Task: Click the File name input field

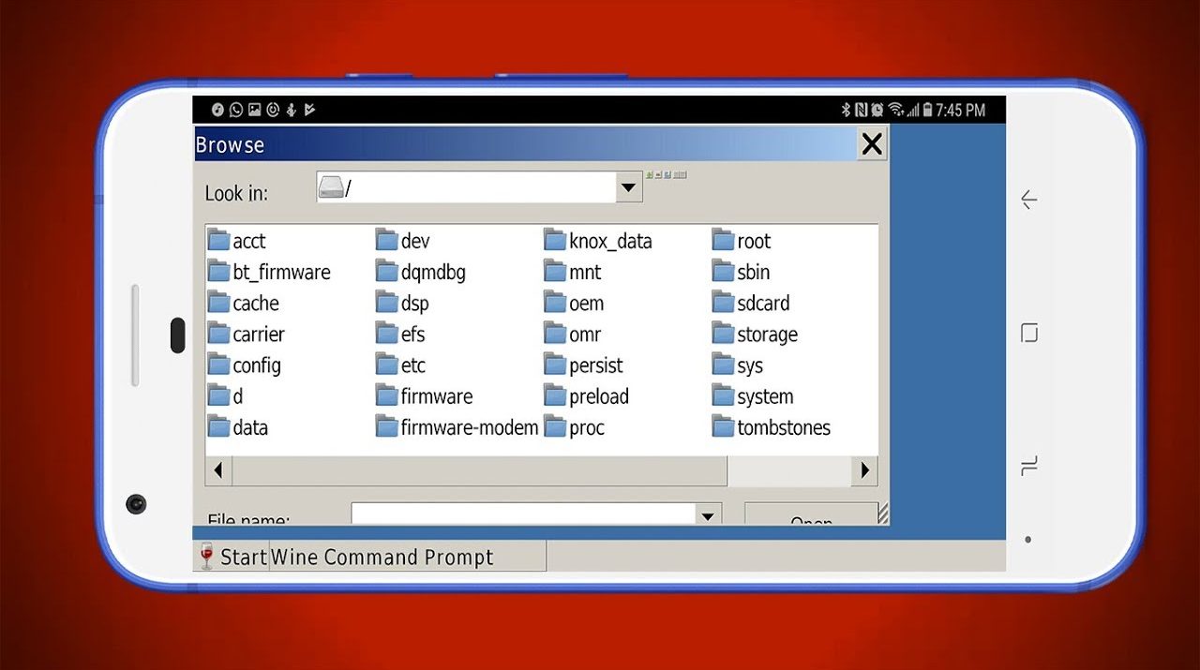Action: (523, 514)
